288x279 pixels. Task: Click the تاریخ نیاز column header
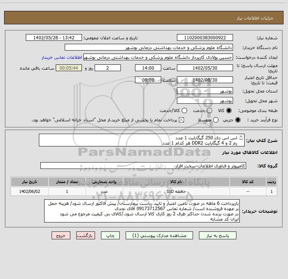coord(30,182)
